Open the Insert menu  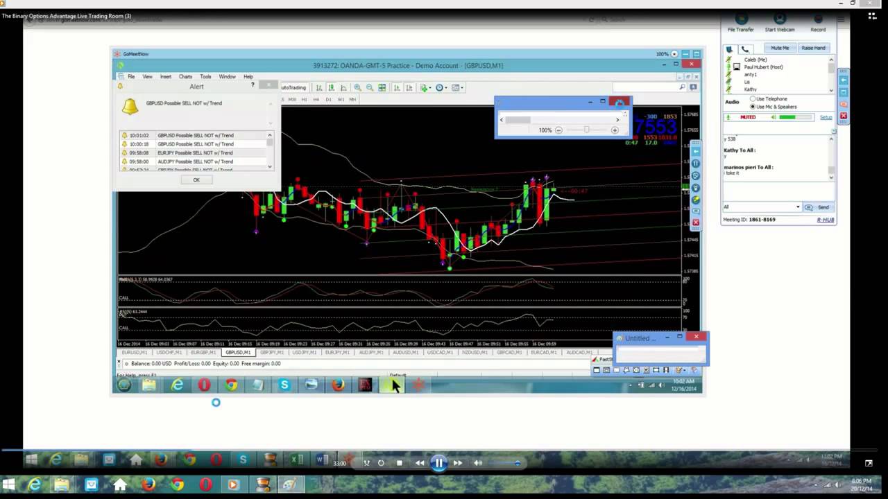pos(166,76)
